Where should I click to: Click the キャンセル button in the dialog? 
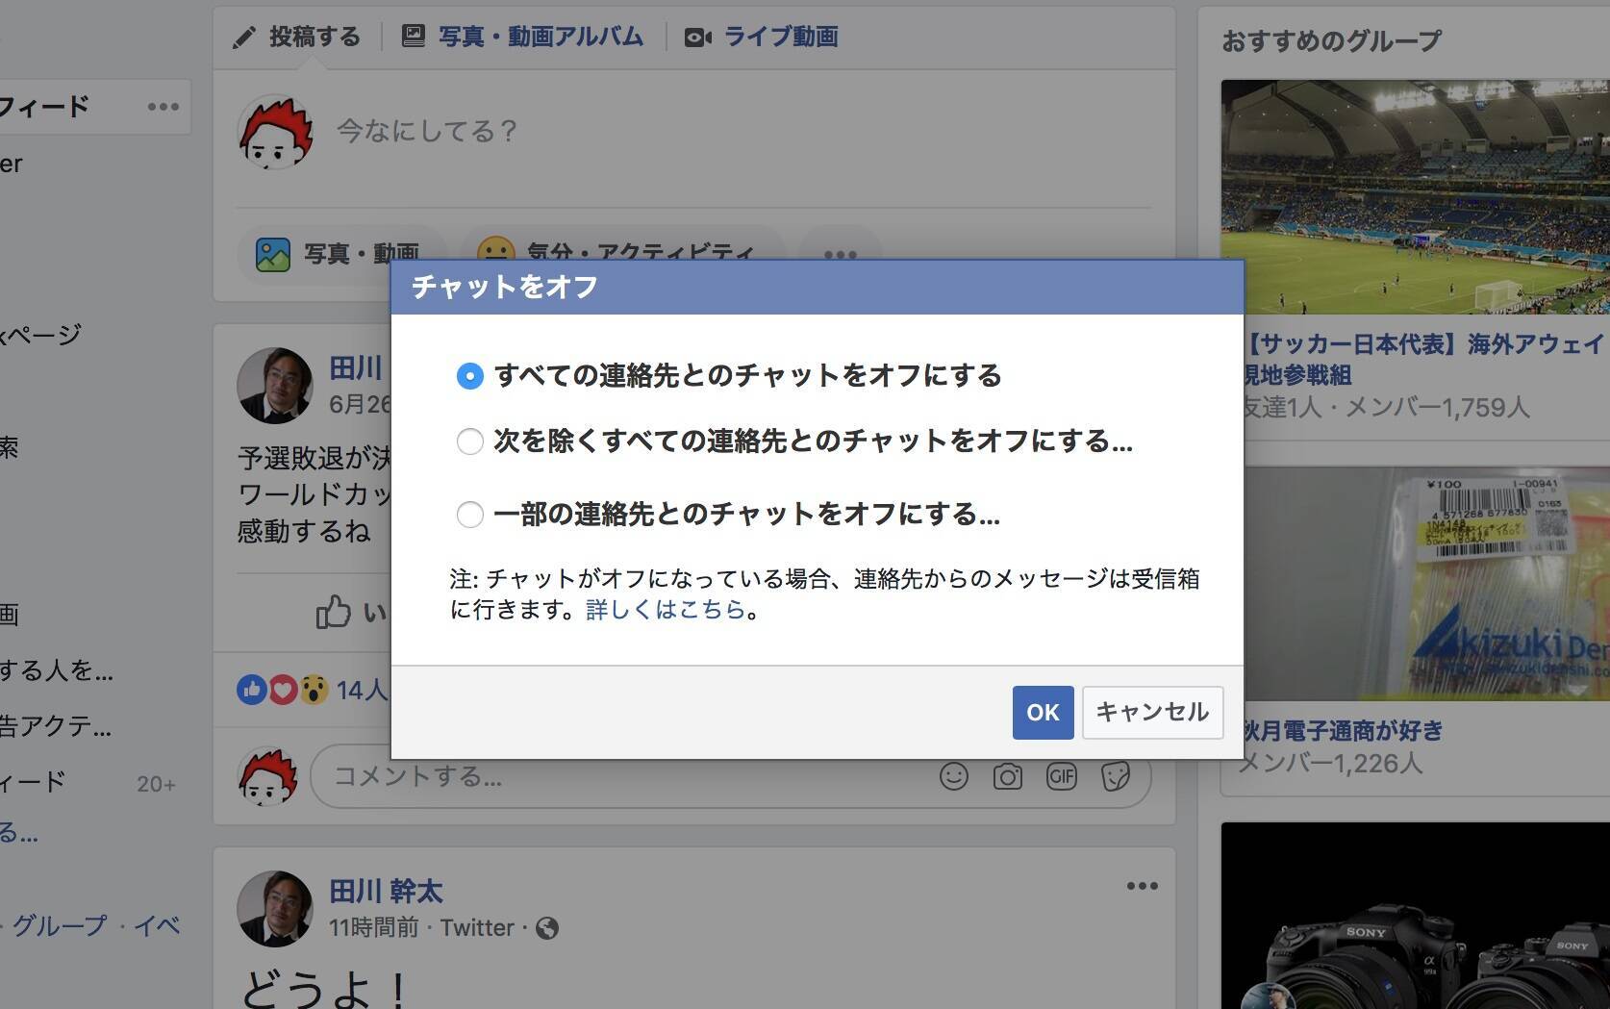(x=1152, y=713)
